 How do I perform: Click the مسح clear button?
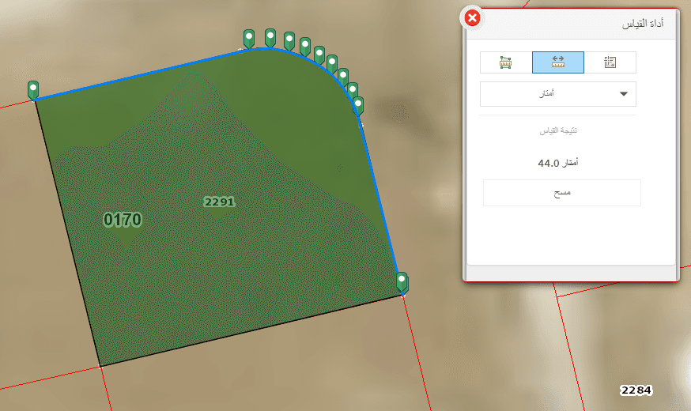tap(562, 193)
